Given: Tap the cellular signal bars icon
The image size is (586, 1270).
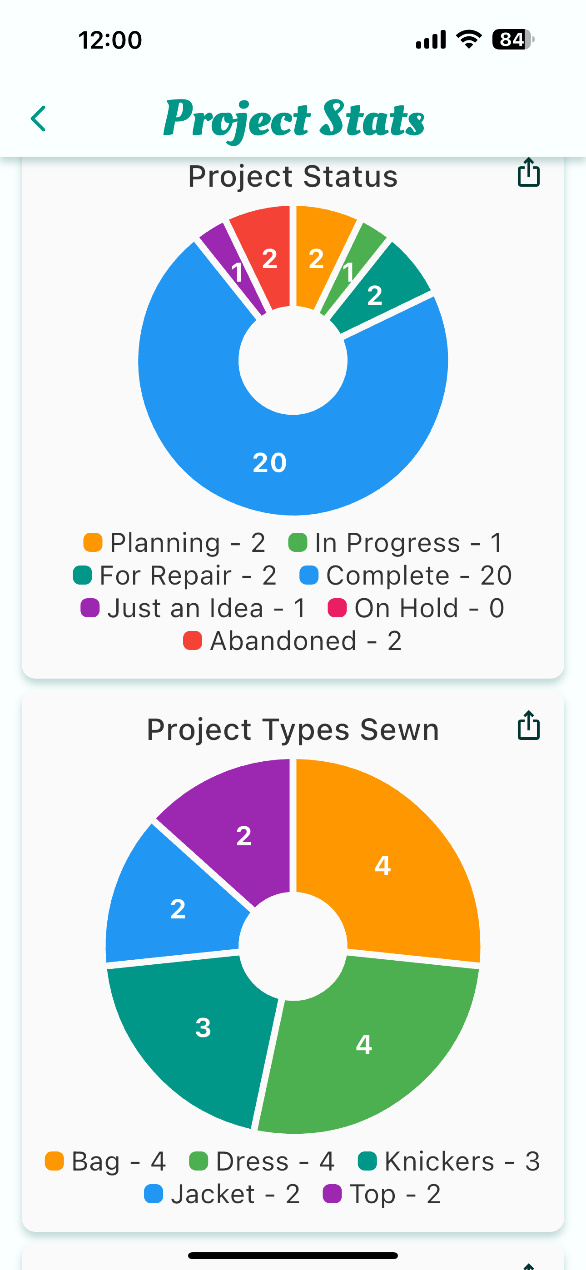Looking at the screenshot, I should point(431,40).
